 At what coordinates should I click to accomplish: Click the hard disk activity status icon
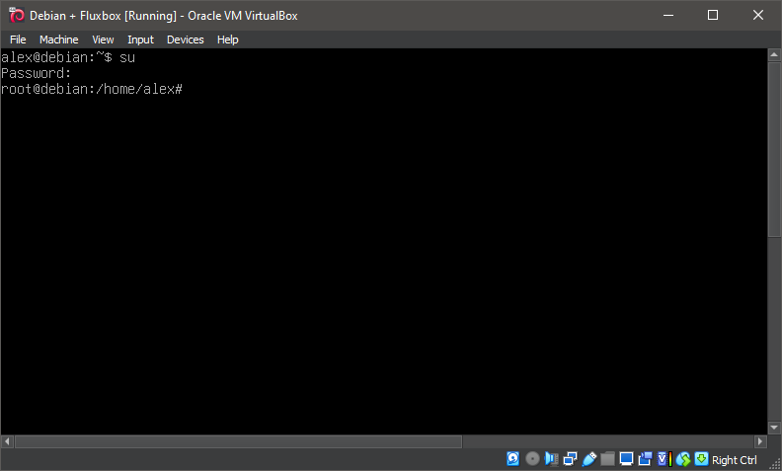513,459
